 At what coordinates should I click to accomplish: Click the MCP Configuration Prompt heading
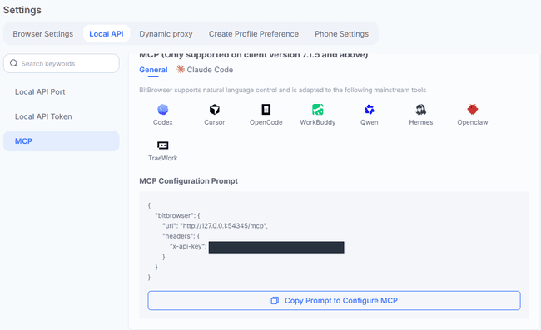point(188,181)
